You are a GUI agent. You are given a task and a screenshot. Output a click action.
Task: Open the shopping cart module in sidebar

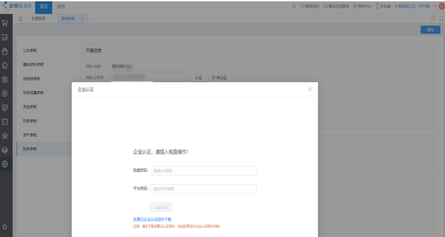[5, 23]
